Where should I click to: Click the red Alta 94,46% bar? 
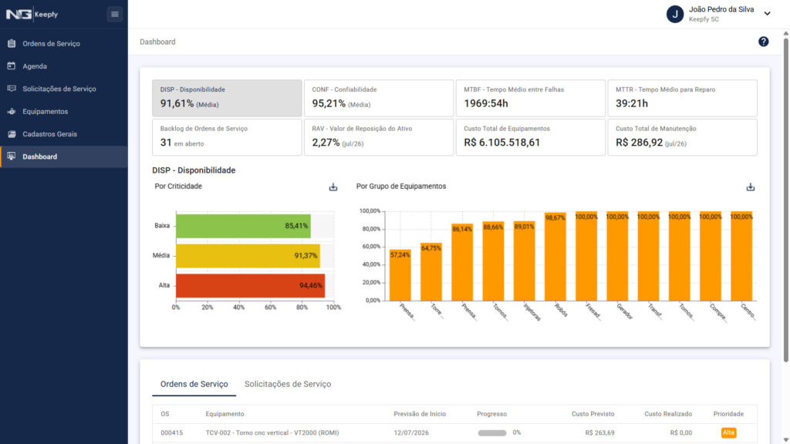250,285
